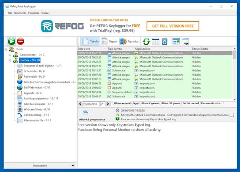Select Call Recording category
The image size is (240, 172).
point(36,115)
